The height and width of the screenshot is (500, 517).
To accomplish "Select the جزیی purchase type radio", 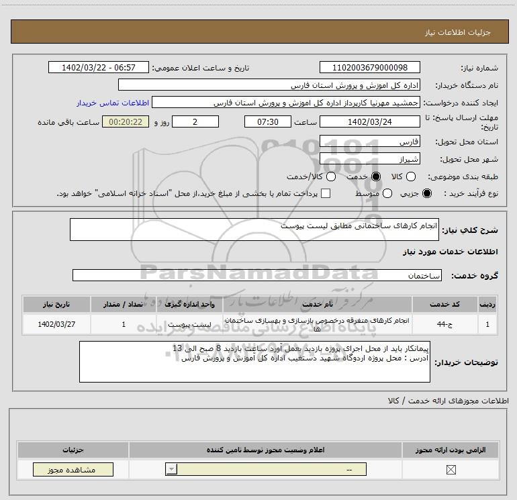I will click(427, 193).
